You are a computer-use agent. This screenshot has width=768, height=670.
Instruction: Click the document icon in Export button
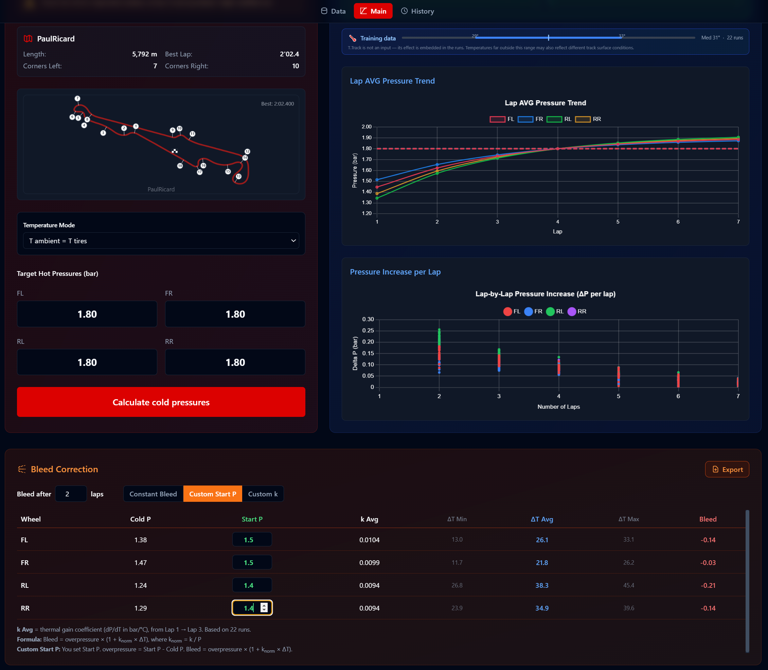[x=715, y=470]
